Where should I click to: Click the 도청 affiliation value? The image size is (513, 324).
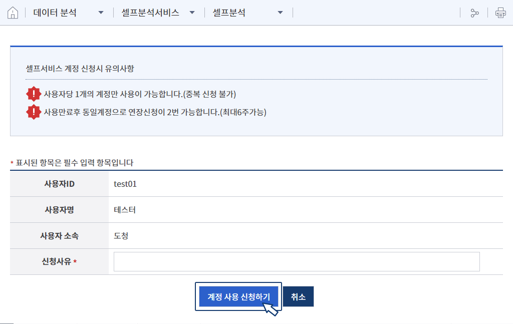pyautogui.click(x=121, y=236)
